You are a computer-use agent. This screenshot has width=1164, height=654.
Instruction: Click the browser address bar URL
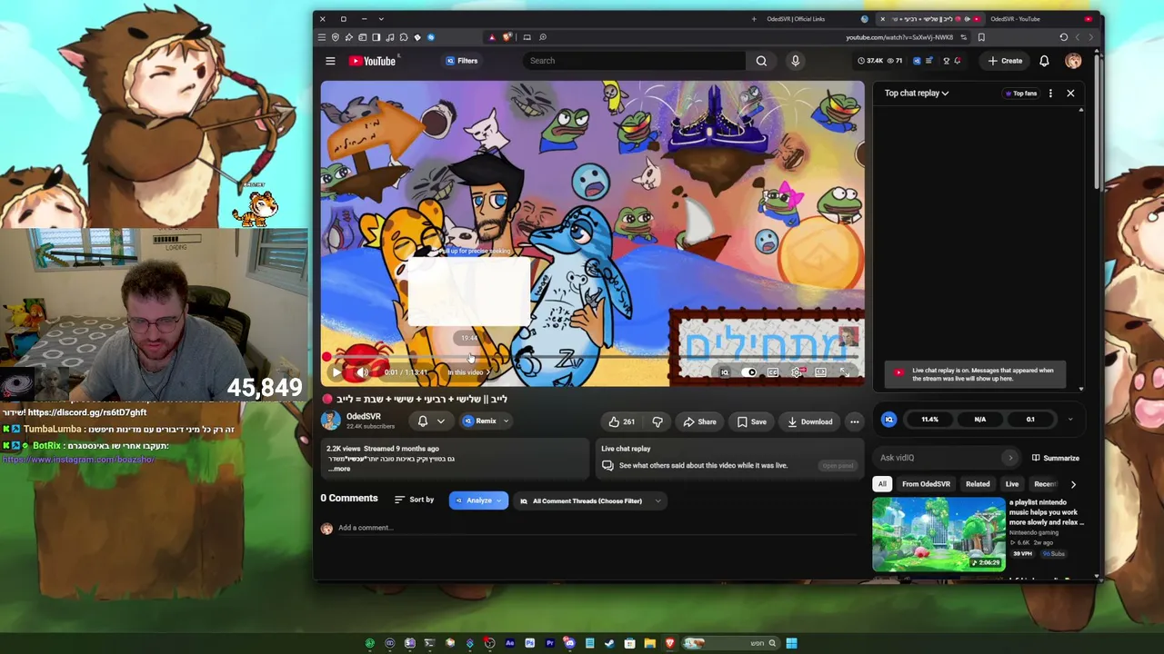point(899,37)
